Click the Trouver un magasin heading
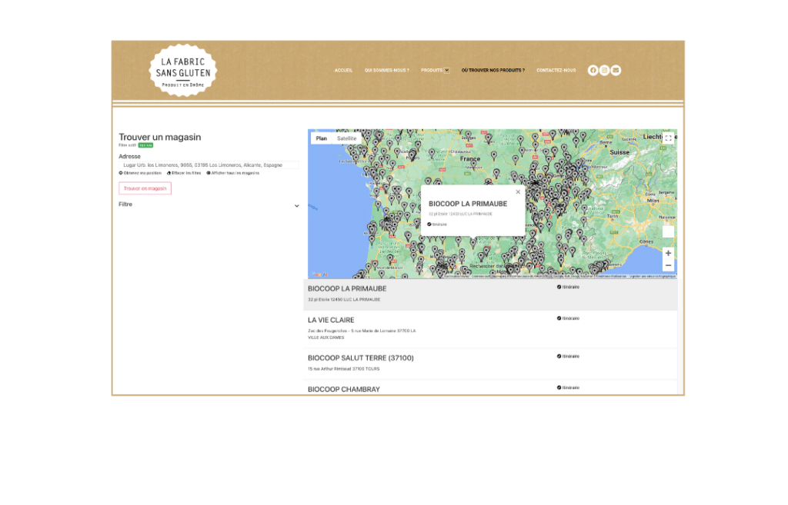The width and height of the screenshot is (788, 505). coord(160,137)
